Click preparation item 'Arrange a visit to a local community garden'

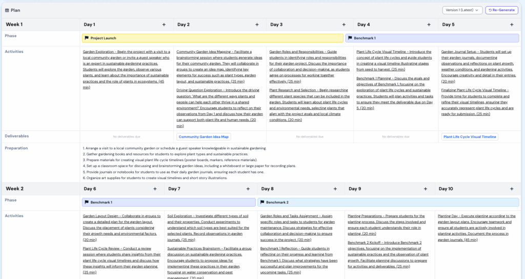[174, 148]
